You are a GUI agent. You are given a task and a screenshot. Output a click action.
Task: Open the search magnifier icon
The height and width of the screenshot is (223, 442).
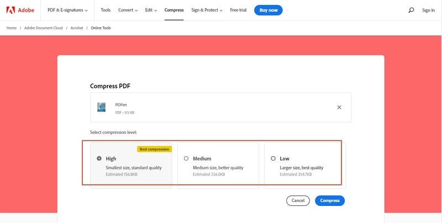pyautogui.click(x=411, y=10)
